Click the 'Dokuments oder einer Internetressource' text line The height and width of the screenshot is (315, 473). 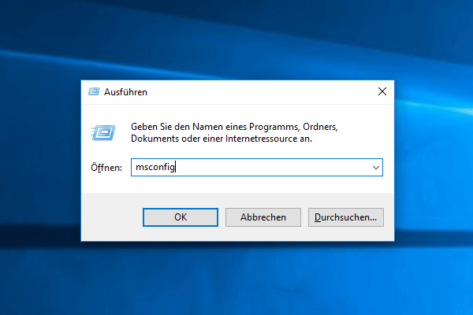(x=222, y=139)
